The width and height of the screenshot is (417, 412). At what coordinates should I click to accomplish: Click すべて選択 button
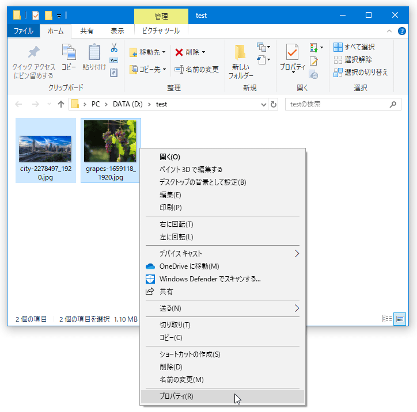coord(354,47)
